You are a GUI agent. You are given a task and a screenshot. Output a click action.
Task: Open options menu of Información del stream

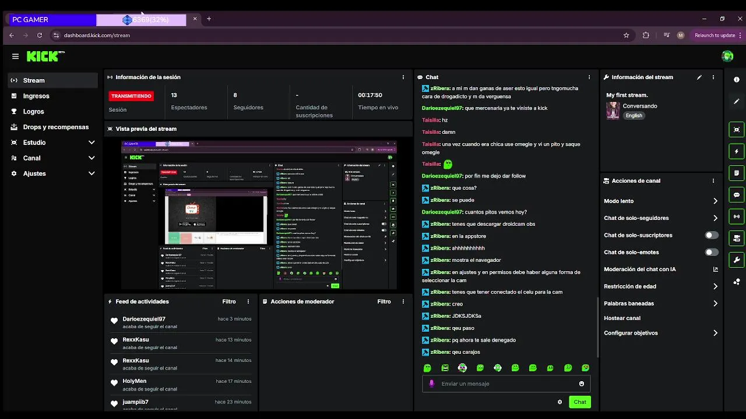tap(713, 77)
